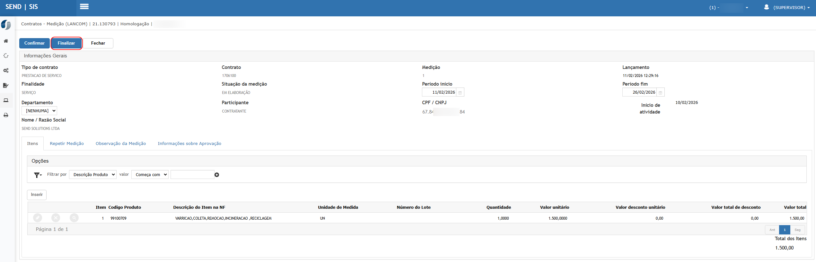This screenshot has height=262, width=816.
Task: Click the Finalizar button
Action: pos(66,43)
